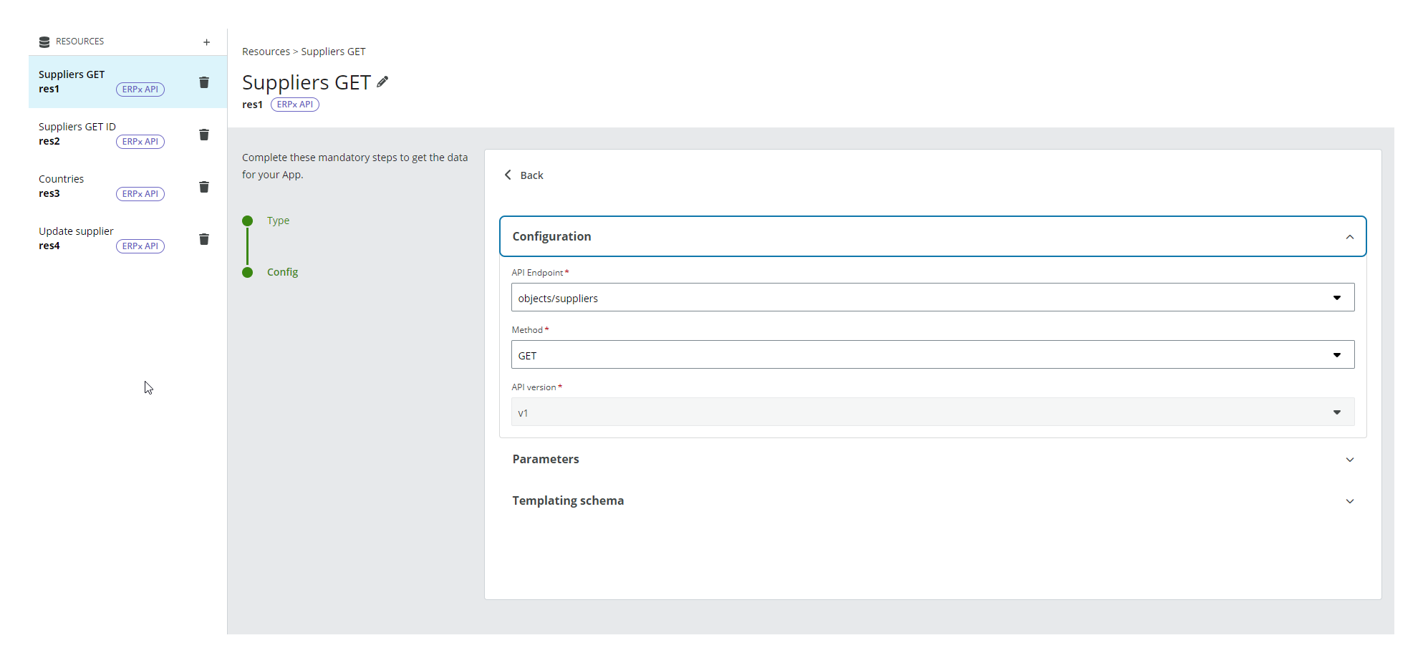
Task: Open the Countries resource
Action: point(62,179)
